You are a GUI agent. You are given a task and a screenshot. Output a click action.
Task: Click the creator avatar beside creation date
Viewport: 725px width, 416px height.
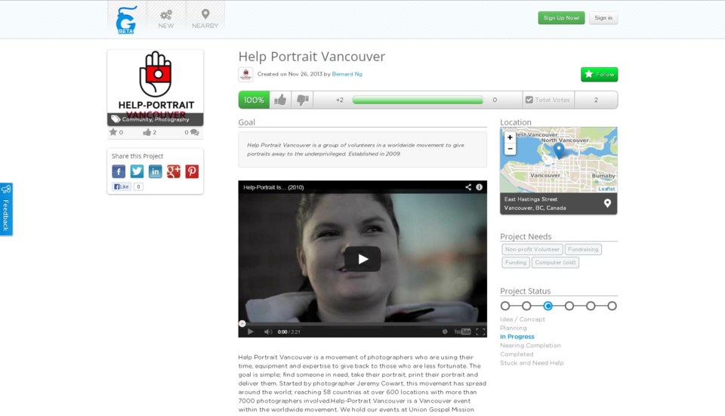click(x=245, y=75)
